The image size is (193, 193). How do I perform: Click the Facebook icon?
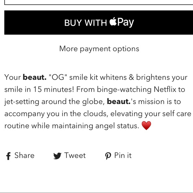(x=8, y=156)
